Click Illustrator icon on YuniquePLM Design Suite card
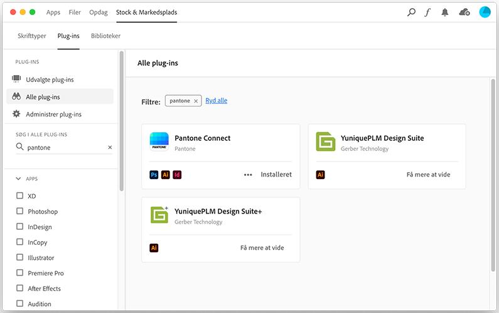Screen dimensions: 499x313 pos(321,175)
